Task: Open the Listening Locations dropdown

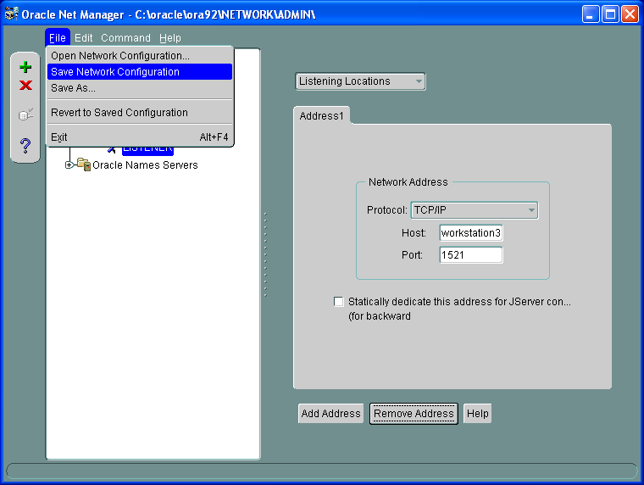Action: pyautogui.click(x=360, y=81)
